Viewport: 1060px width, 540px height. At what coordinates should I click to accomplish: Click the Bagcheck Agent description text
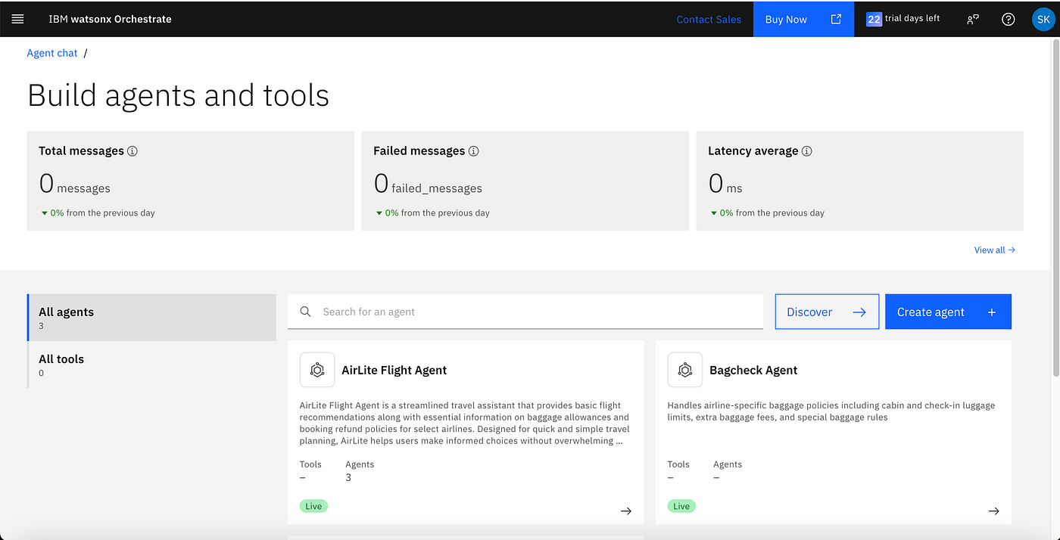pyautogui.click(x=831, y=411)
